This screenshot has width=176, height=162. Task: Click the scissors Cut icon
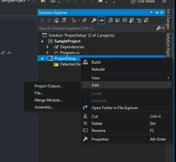[85, 116]
